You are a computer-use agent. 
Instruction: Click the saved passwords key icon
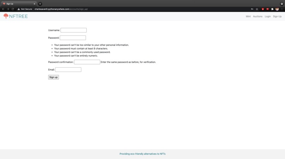pos(252,9)
